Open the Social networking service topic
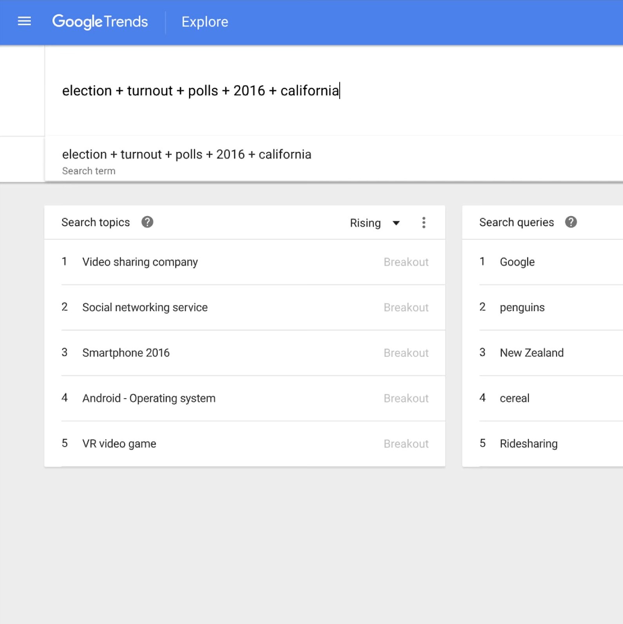The height and width of the screenshot is (624, 623). (x=145, y=307)
